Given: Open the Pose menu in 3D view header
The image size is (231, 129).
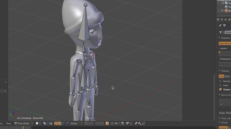Looking at the screenshot, I should [9, 123].
